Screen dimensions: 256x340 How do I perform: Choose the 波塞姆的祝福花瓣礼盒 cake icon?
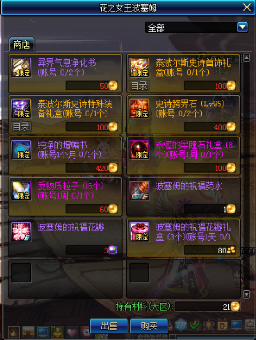[139, 232]
